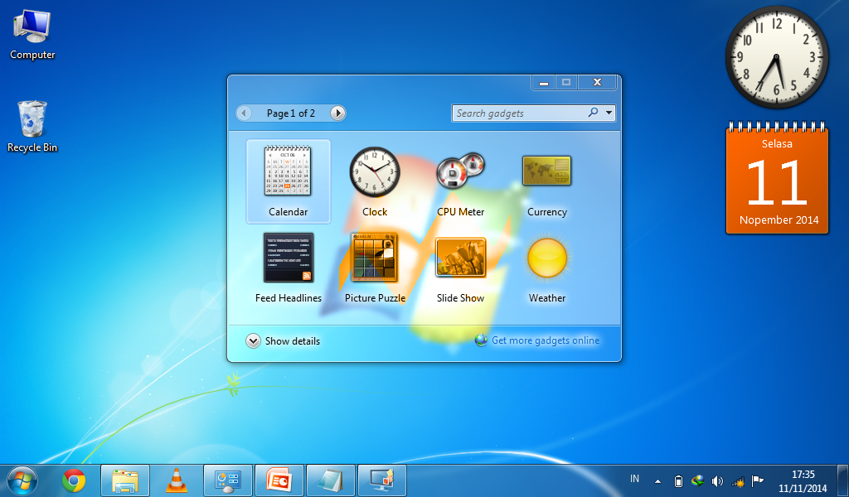This screenshot has height=497, width=849.
Task: Click the orange calendar desktop gadget
Action: (x=777, y=178)
